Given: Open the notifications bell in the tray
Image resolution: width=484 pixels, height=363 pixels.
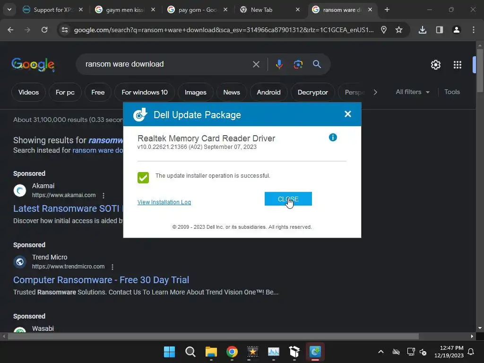Looking at the screenshot, I should click(471, 352).
